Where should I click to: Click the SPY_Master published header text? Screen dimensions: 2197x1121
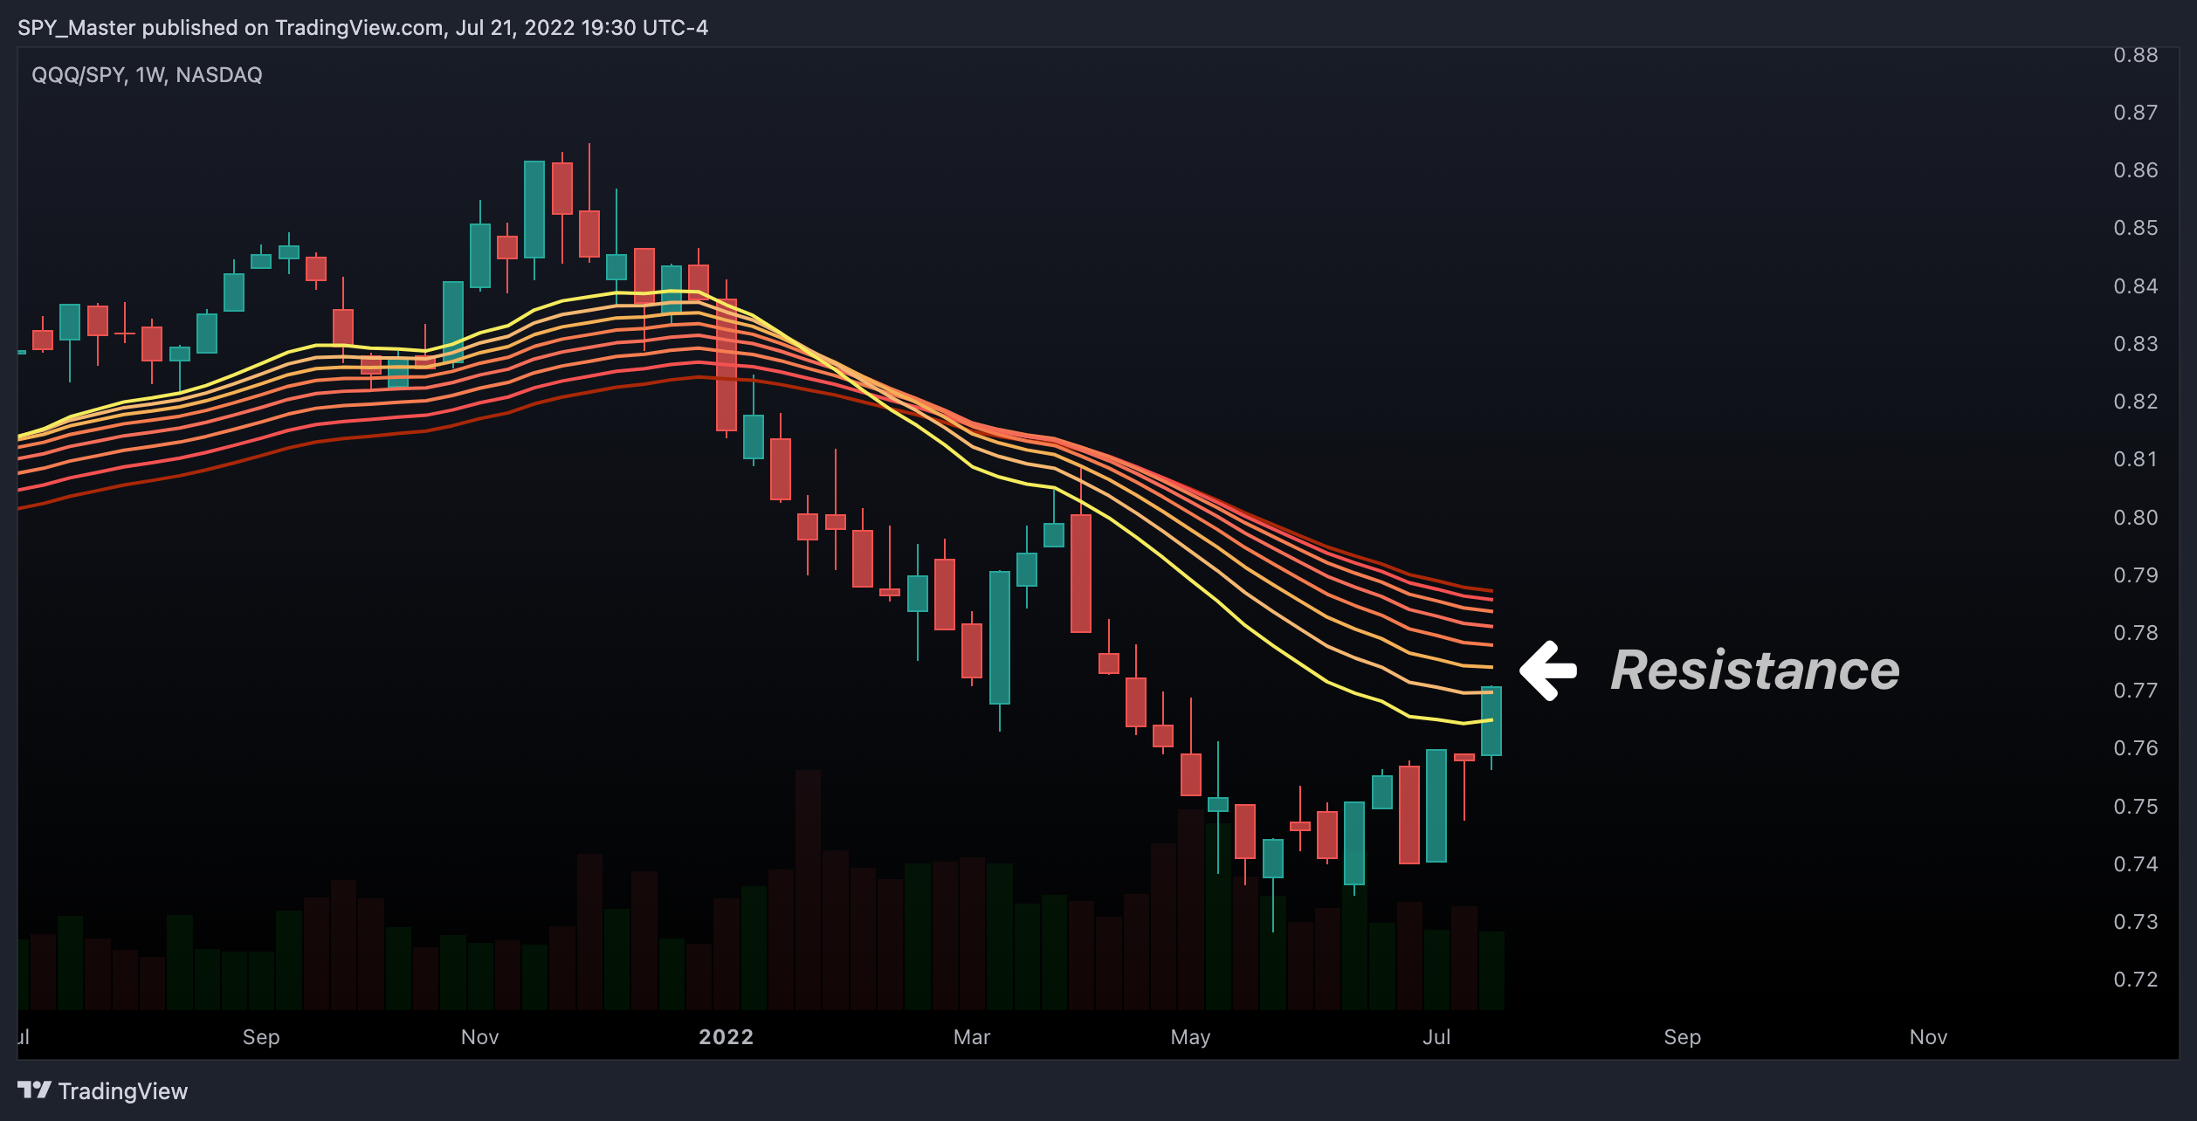coord(362,28)
